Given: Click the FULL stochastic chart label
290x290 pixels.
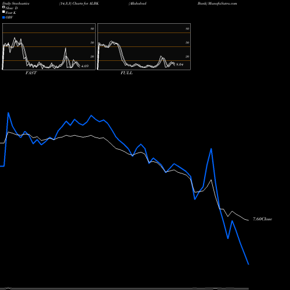Looking at the screenshot, I should tap(126, 73).
